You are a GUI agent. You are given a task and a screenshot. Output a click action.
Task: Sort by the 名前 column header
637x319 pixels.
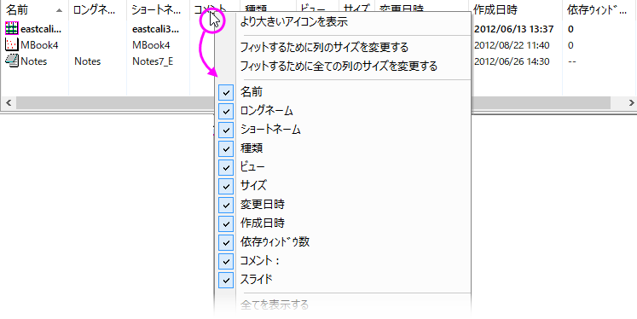(34, 10)
